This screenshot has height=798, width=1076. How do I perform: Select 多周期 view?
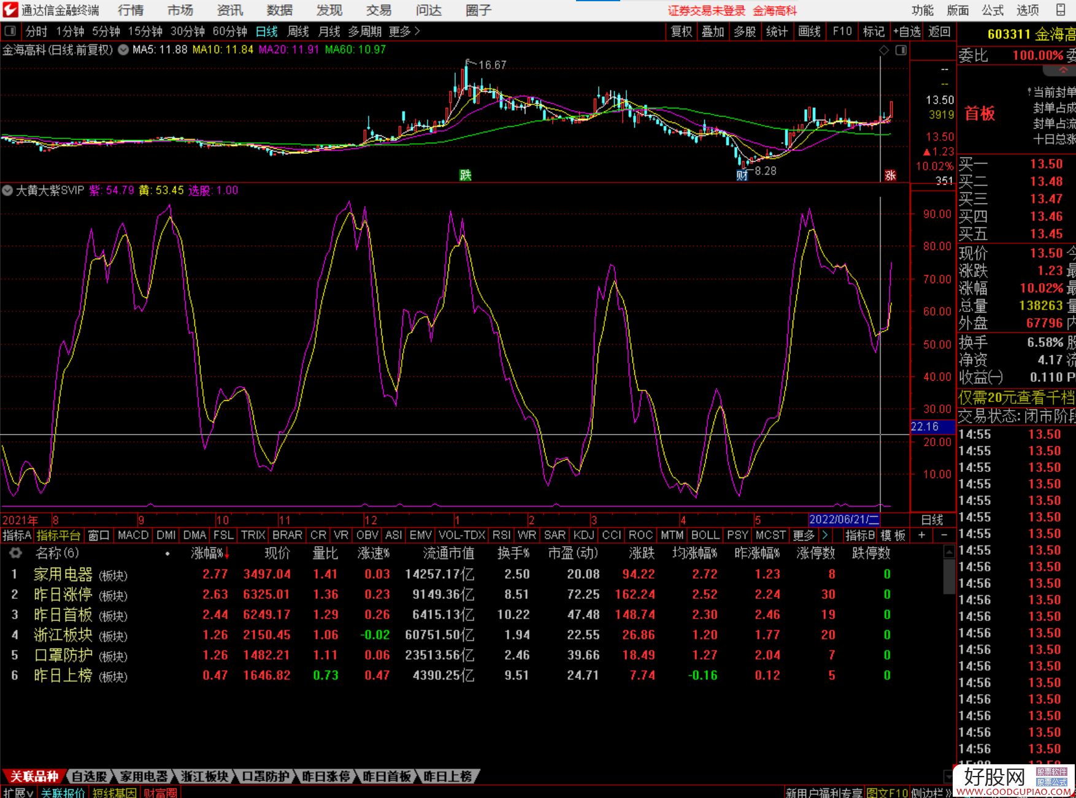click(x=364, y=31)
